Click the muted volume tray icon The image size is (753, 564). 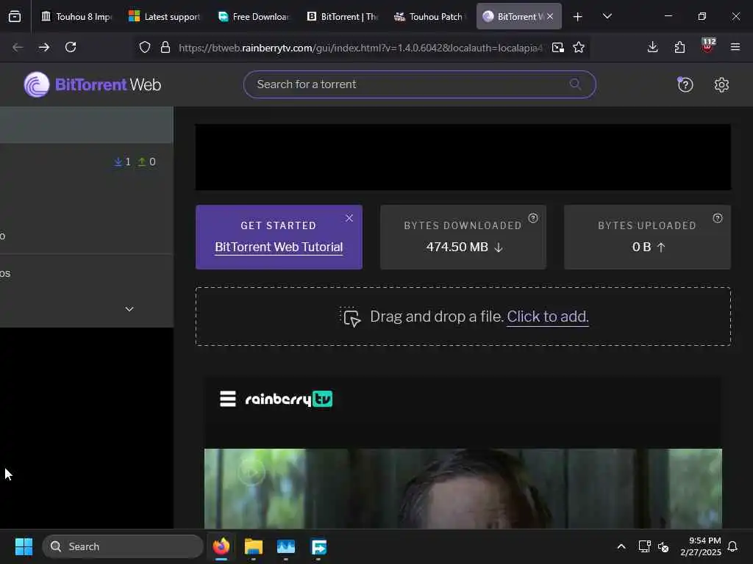pos(663,546)
